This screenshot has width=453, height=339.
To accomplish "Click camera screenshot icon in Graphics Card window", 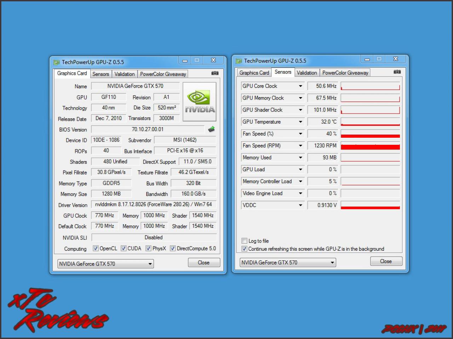I will (x=215, y=73).
